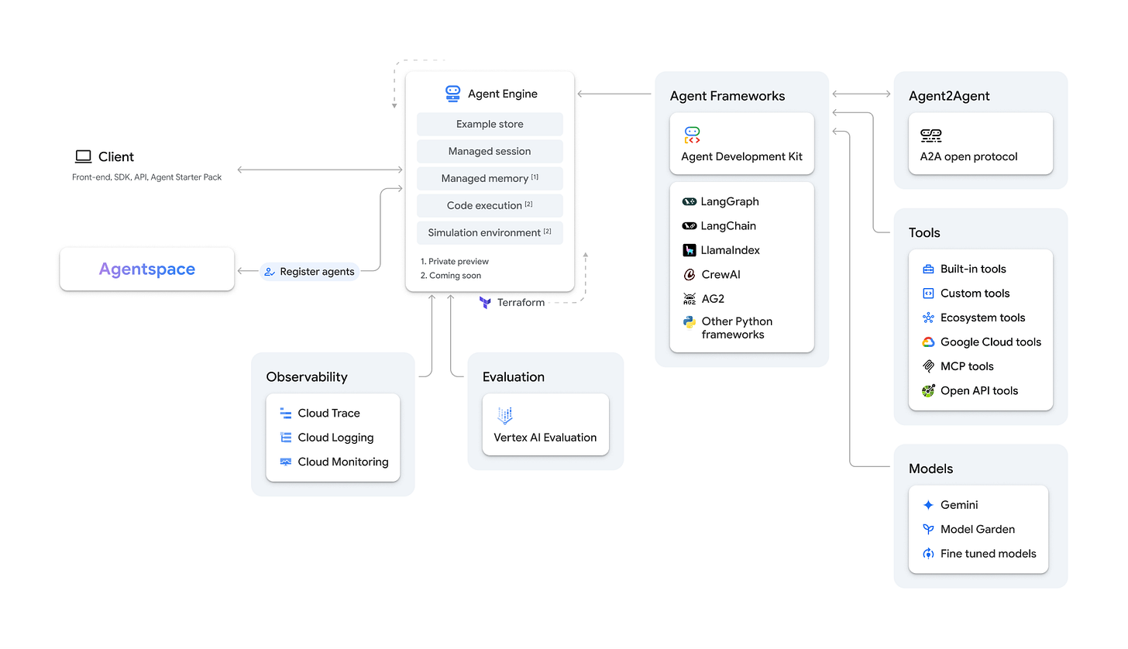Open the Gemini sparkle icon

click(x=927, y=504)
